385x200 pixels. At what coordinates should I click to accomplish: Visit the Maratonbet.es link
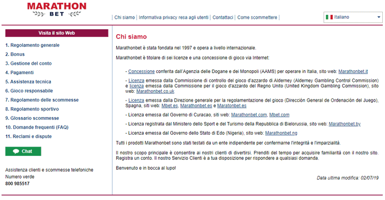(x=232, y=106)
